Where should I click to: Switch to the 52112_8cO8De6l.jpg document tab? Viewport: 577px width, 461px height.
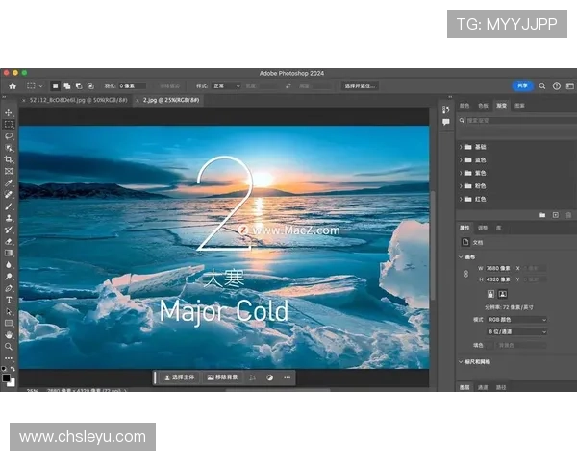[x=75, y=100]
